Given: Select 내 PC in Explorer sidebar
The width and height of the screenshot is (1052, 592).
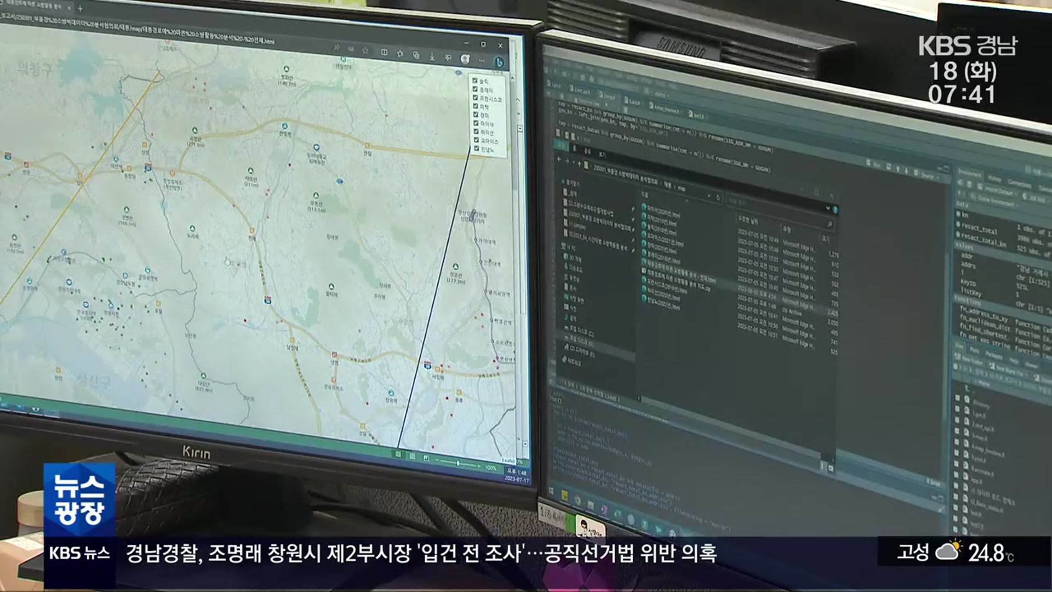Looking at the screenshot, I should 568,247.
